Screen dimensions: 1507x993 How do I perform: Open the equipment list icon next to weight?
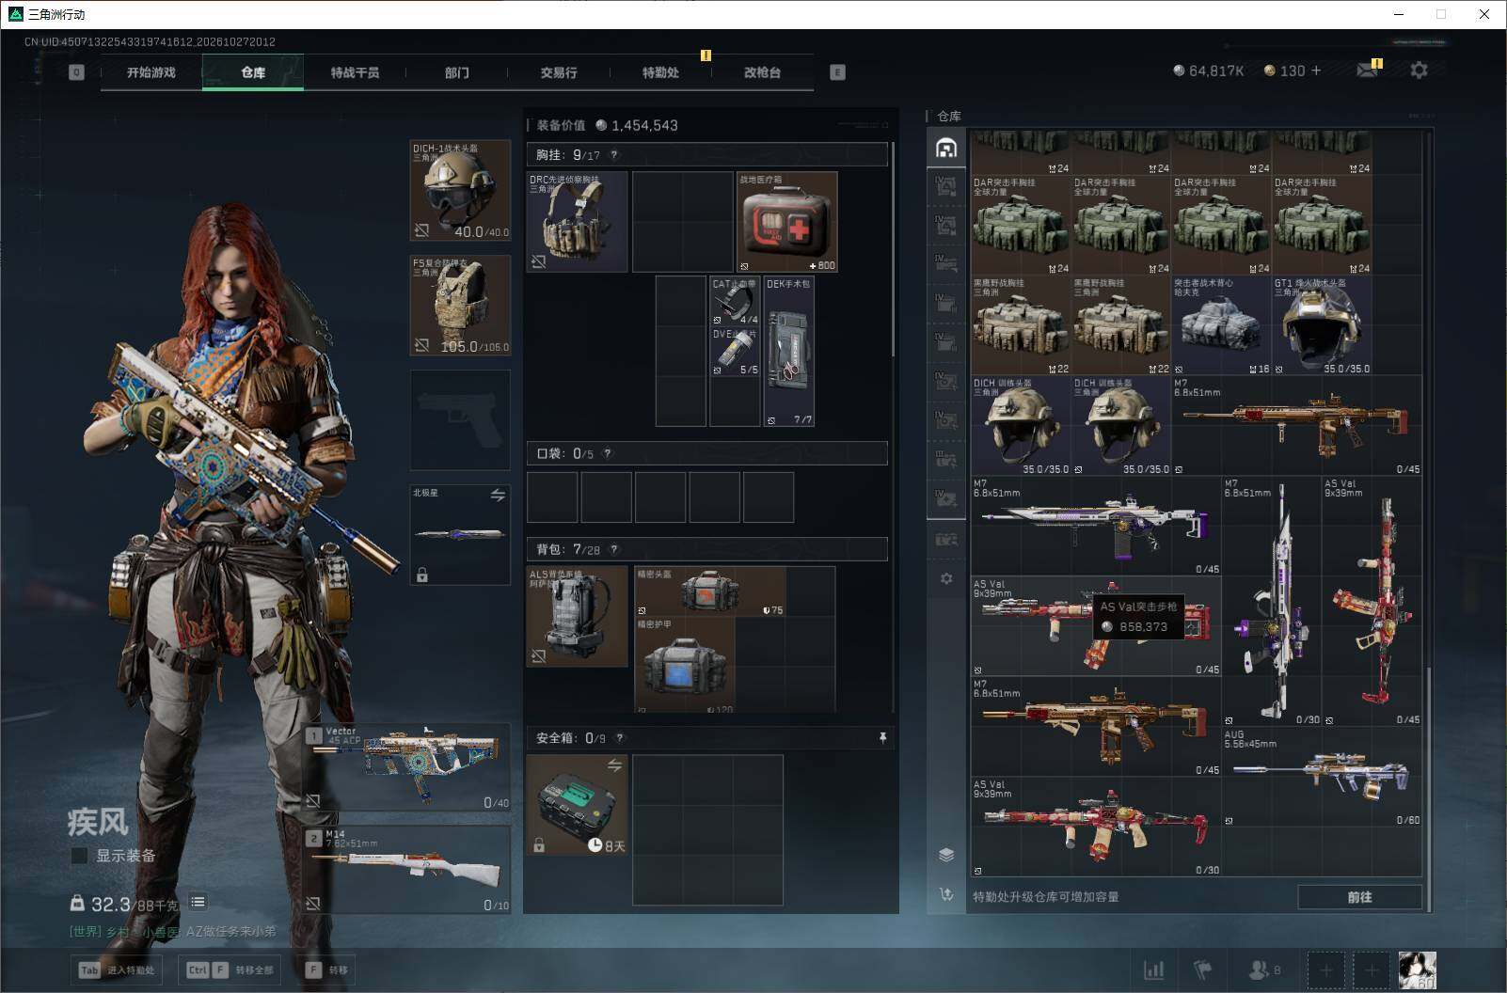pyautogui.click(x=198, y=902)
